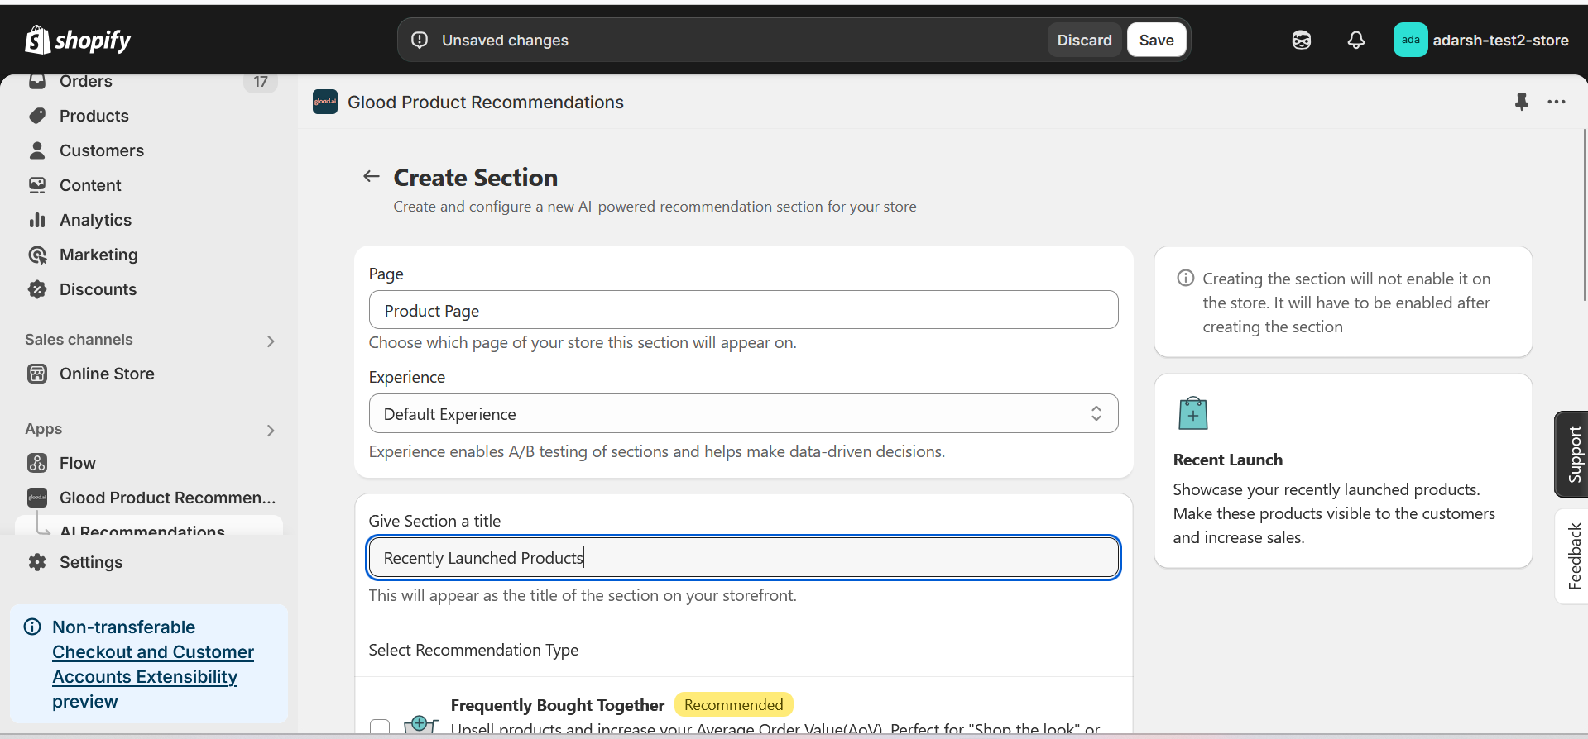The image size is (1588, 739).
Task: Expand the Apps section
Action: pos(271,430)
